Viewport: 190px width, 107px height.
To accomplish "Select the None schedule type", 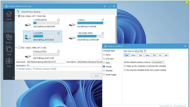I will [x=104, y=55].
